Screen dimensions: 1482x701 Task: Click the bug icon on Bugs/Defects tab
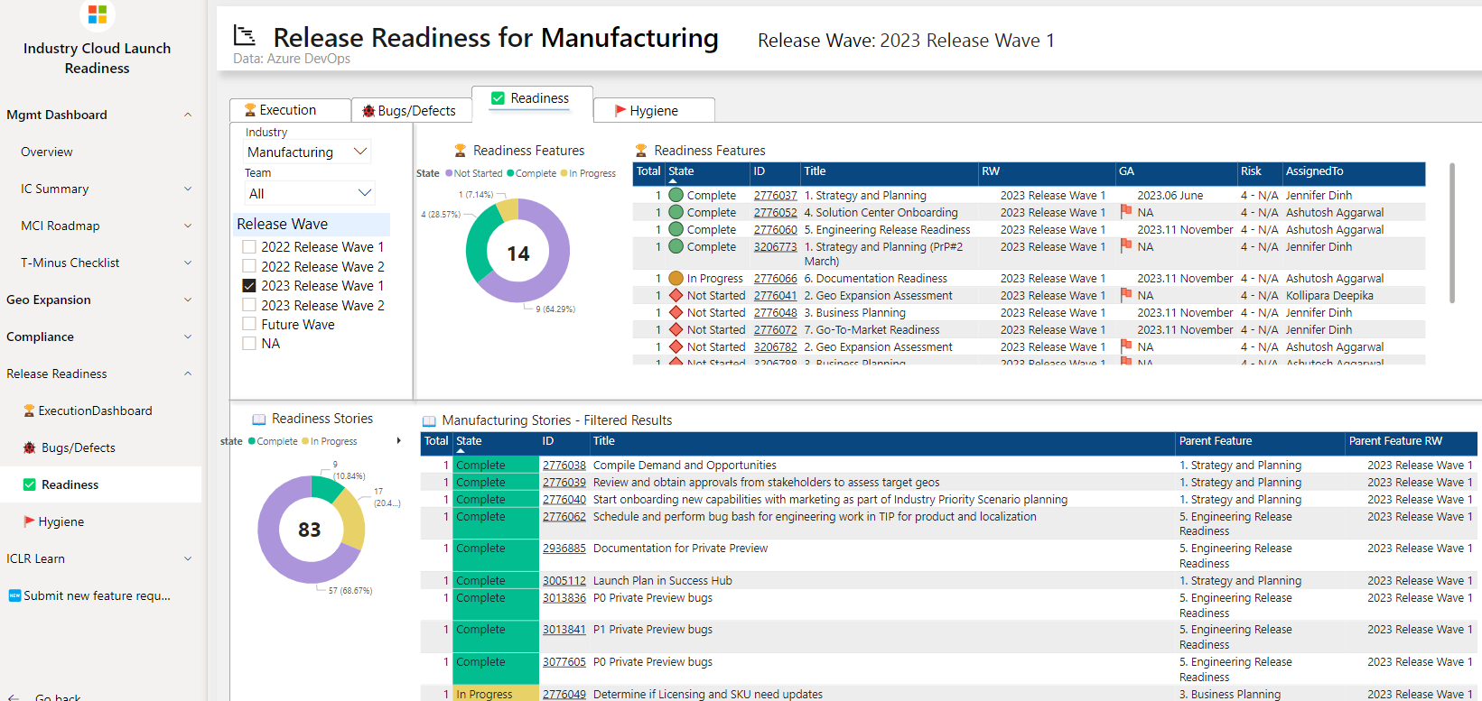[x=368, y=111]
